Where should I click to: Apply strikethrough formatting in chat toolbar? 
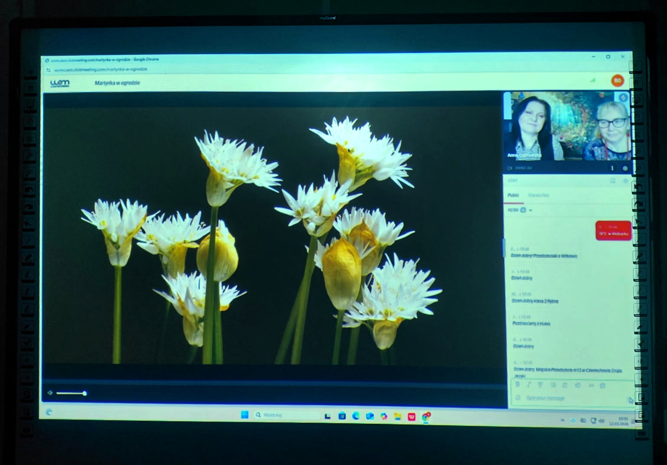540,385
